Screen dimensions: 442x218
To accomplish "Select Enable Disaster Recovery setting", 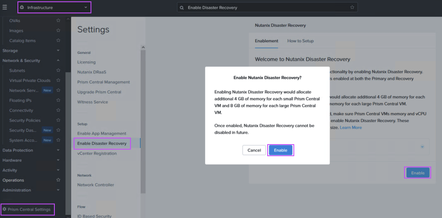I will (102, 144).
